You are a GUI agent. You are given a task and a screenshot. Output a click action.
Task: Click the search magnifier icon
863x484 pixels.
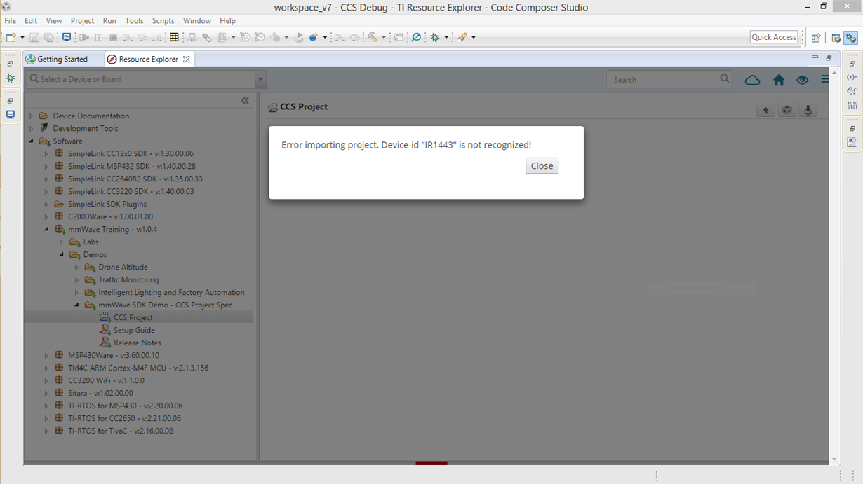click(724, 79)
